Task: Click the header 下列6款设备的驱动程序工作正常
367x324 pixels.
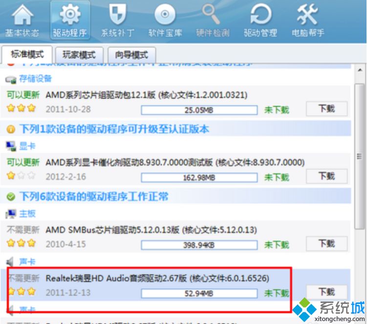Action: click(94, 196)
